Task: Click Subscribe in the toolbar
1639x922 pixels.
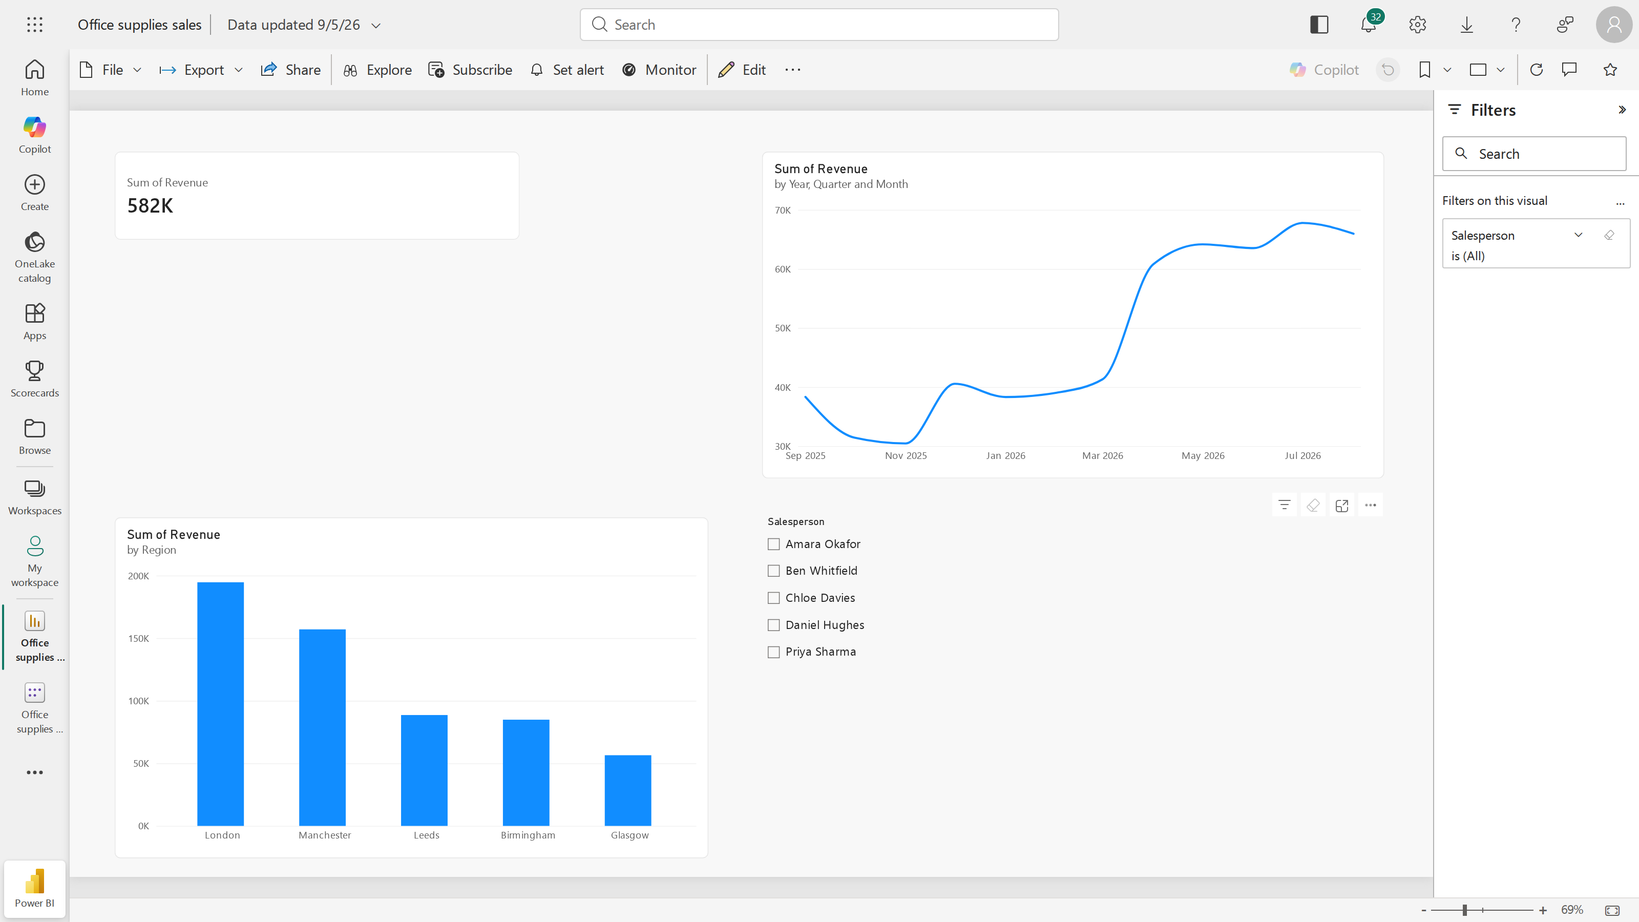Action: coord(470,70)
